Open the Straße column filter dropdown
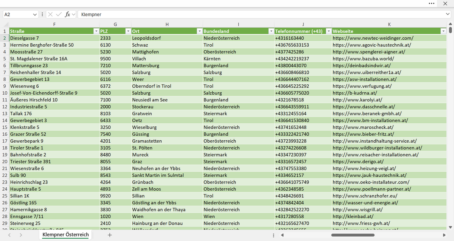 coord(95,31)
